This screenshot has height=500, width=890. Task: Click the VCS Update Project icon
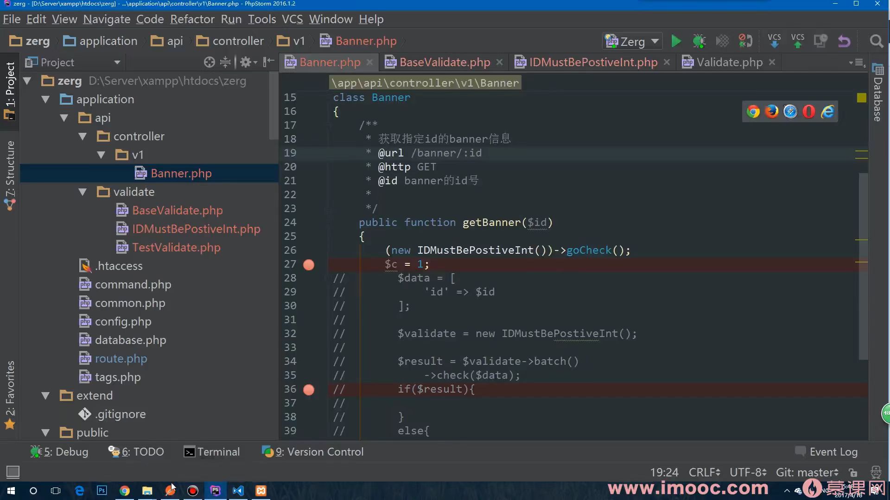[774, 41]
